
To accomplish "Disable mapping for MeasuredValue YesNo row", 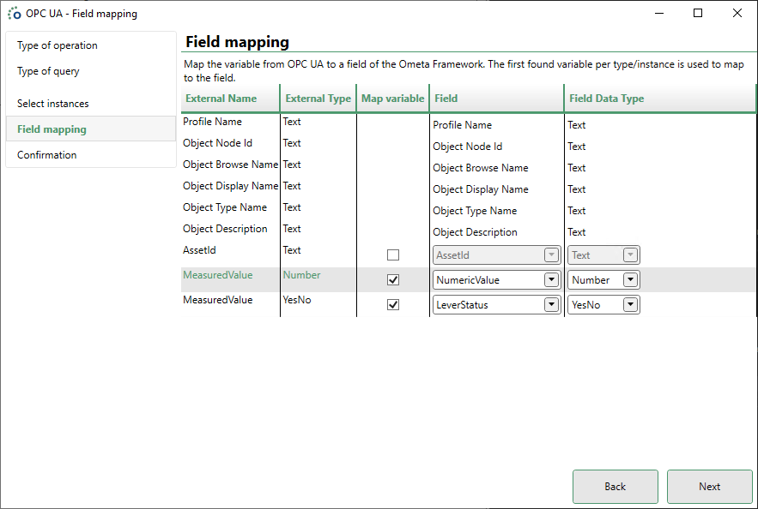I will tap(392, 304).
